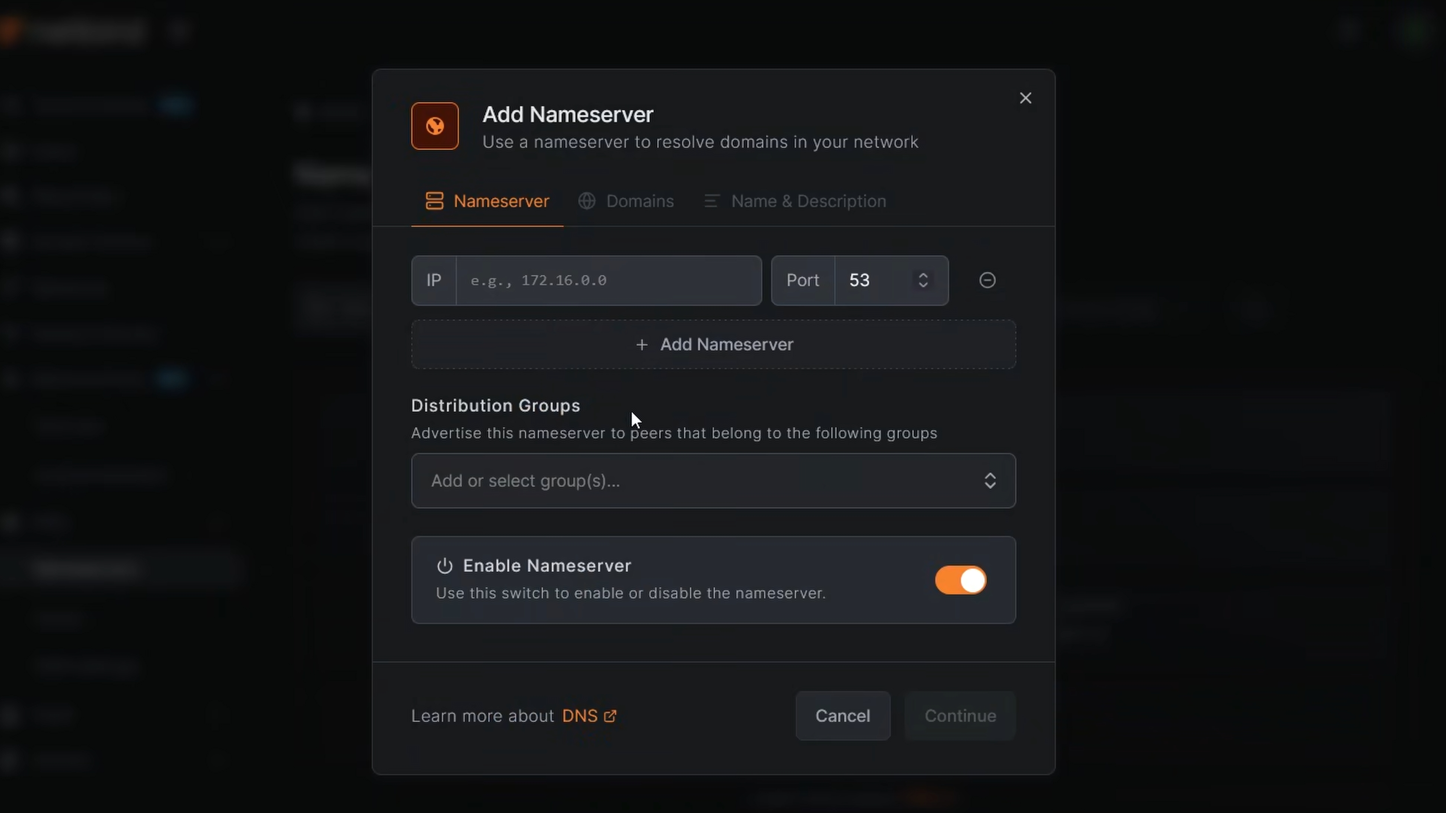Click the Cancel button

pos(843,716)
